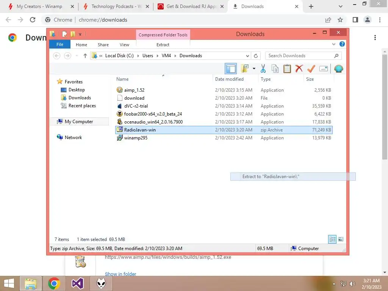Image resolution: width=388 pixels, height=291 pixels.
Task: Open the File ribbon menu
Action: 60,44
